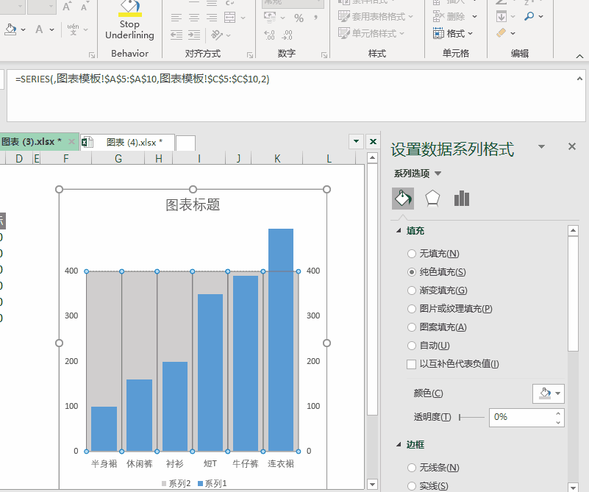Viewport: 589px width, 492px height.
Task: Click the merge cells icon in alignment group
Action: coord(230,18)
